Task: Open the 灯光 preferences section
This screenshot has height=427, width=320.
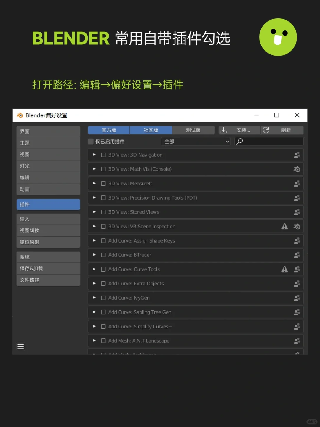Action: click(48, 166)
